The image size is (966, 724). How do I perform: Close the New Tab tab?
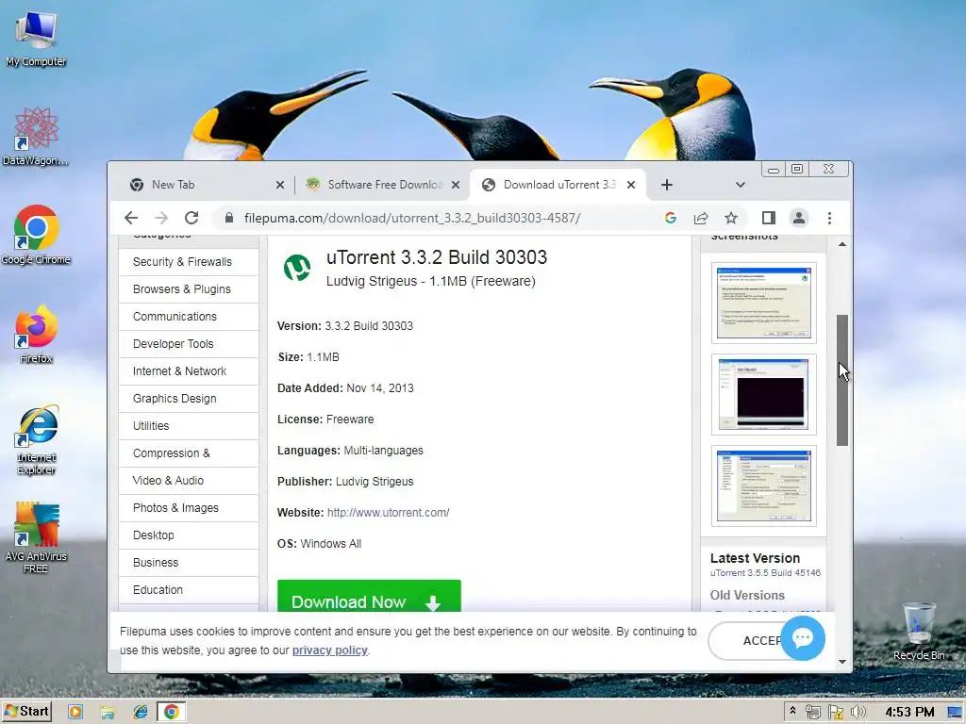[279, 185]
